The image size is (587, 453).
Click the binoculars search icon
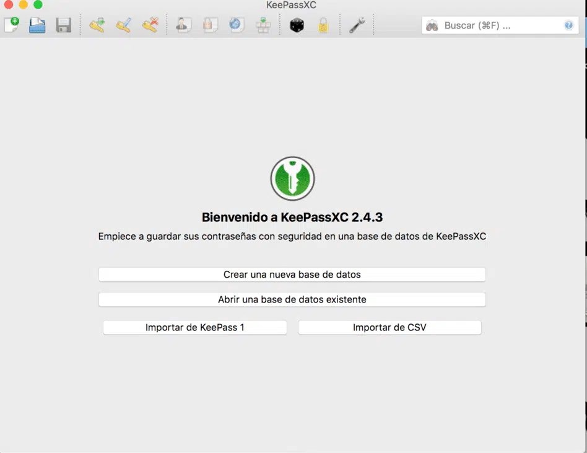[432, 25]
